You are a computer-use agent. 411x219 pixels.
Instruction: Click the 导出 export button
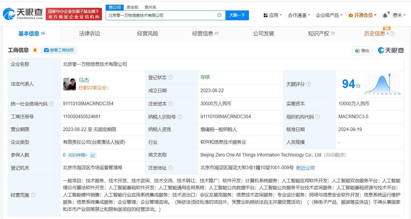362,51
